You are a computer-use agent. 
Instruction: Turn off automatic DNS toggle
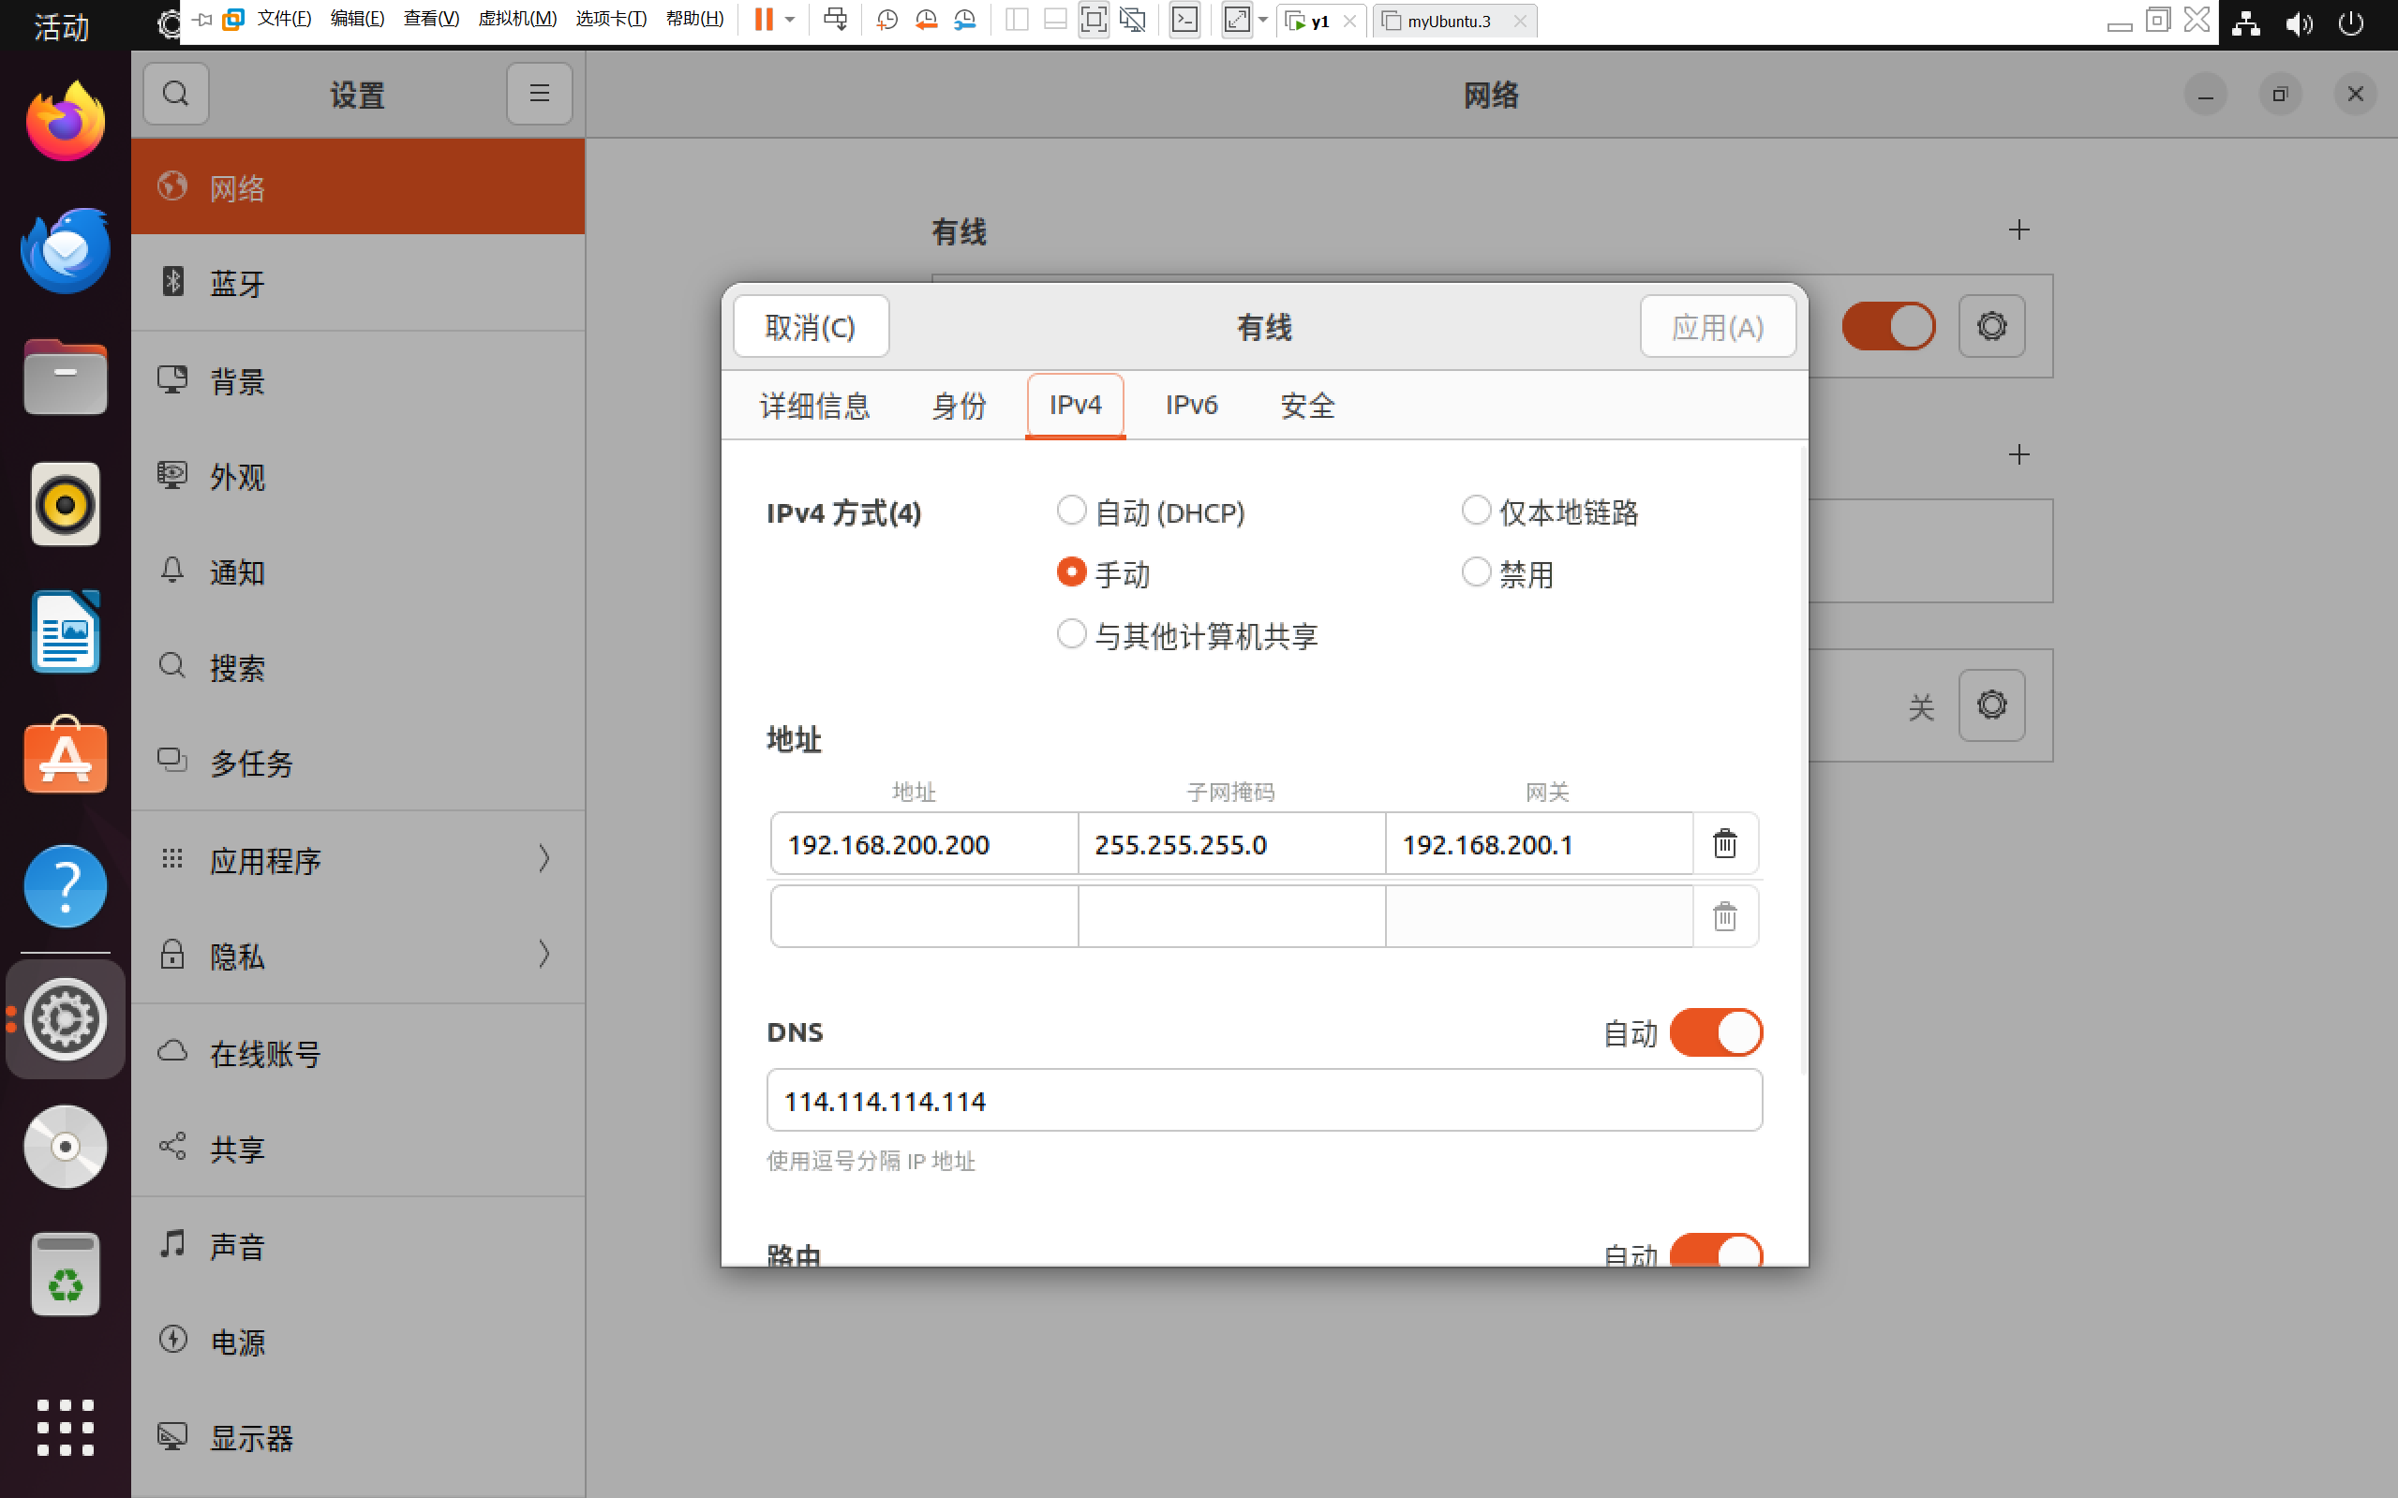1715,1032
